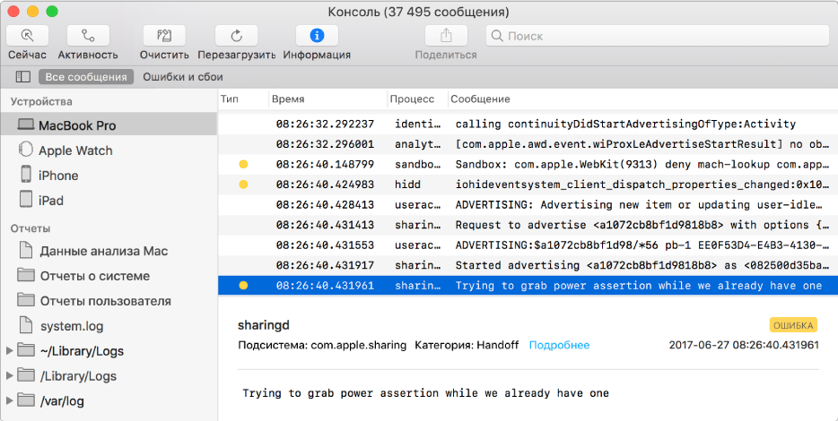Switch to Ошибки и сбои tab
This screenshot has width=838, height=421.
pos(183,77)
